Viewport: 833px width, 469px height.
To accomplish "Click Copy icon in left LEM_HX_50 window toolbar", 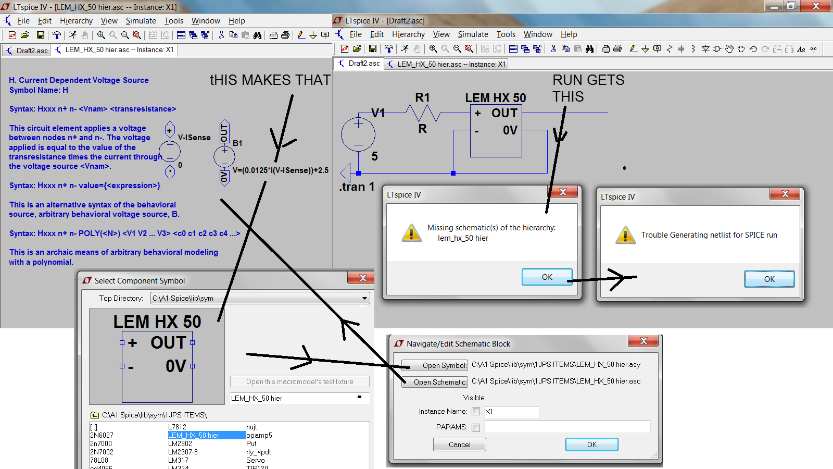I will [x=233, y=35].
